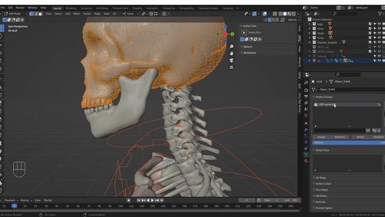Open the outliner filter funnel dropdown
This screenshot has height=217, width=385.
(381, 14)
